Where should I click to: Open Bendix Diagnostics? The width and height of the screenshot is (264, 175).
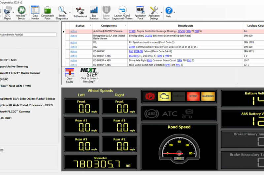click(62, 13)
